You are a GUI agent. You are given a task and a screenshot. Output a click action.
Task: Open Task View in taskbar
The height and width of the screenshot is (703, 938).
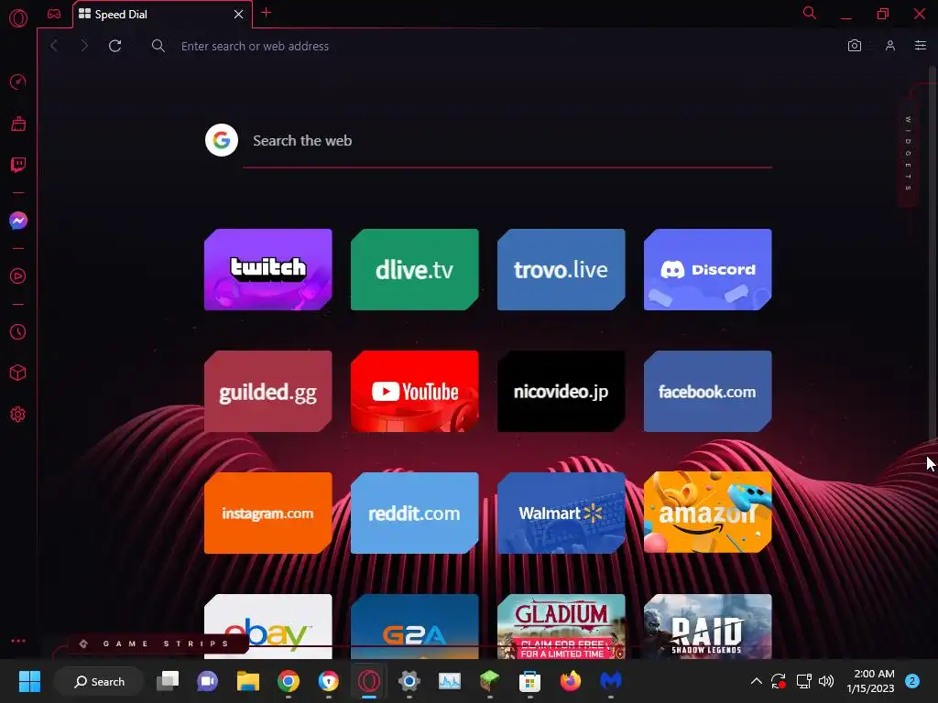(168, 681)
